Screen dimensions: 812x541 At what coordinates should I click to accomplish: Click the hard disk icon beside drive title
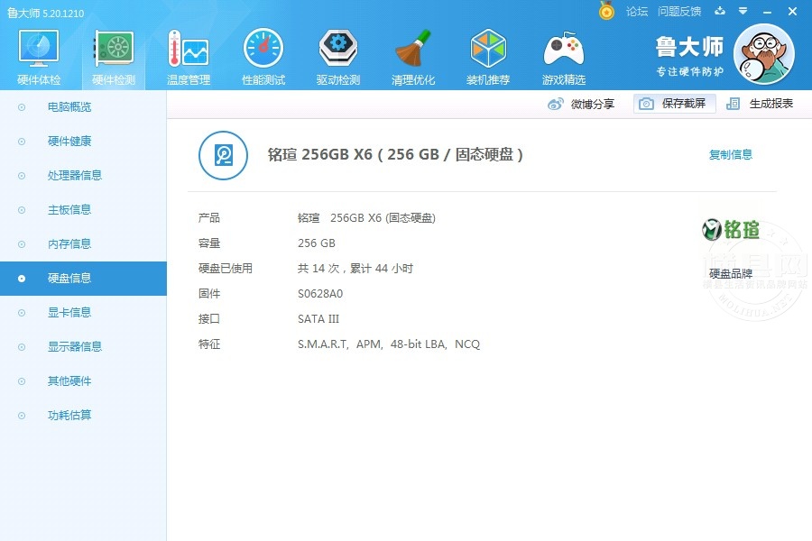pyautogui.click(x=223, y=155)
